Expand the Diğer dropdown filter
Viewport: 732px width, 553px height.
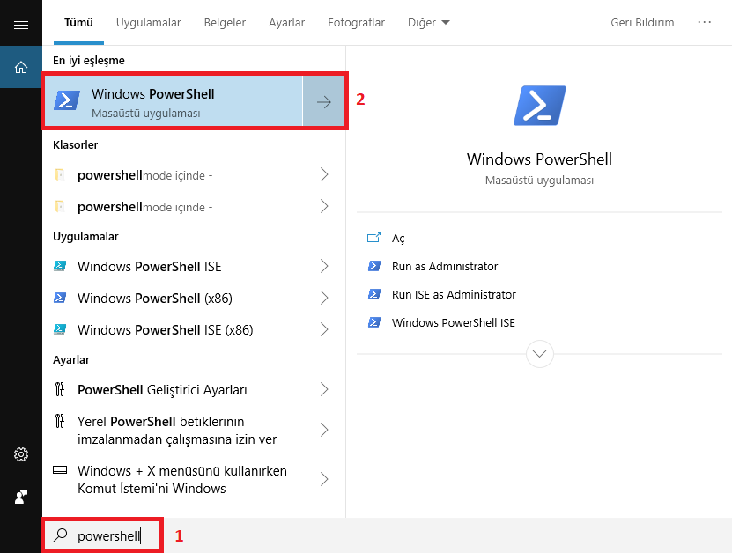[428, 23]
